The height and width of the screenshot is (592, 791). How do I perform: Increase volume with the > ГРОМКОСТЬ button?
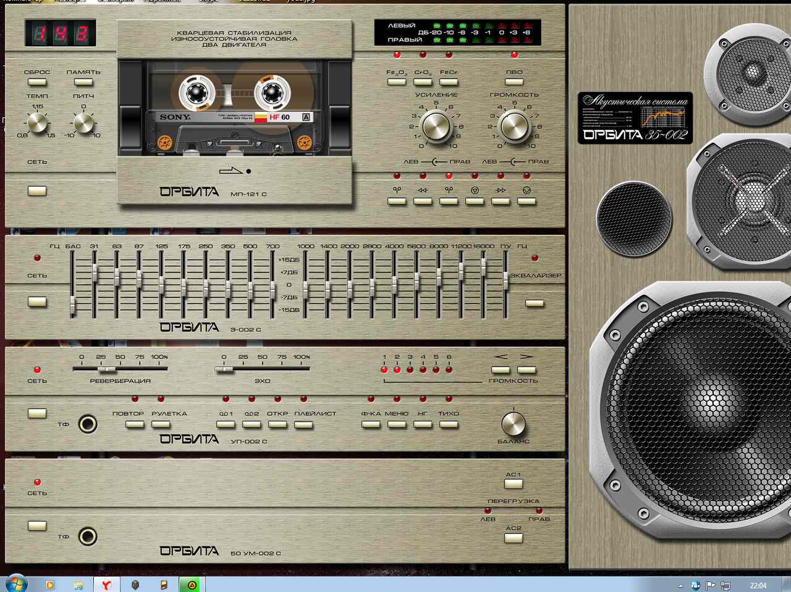tap(527, 370)
